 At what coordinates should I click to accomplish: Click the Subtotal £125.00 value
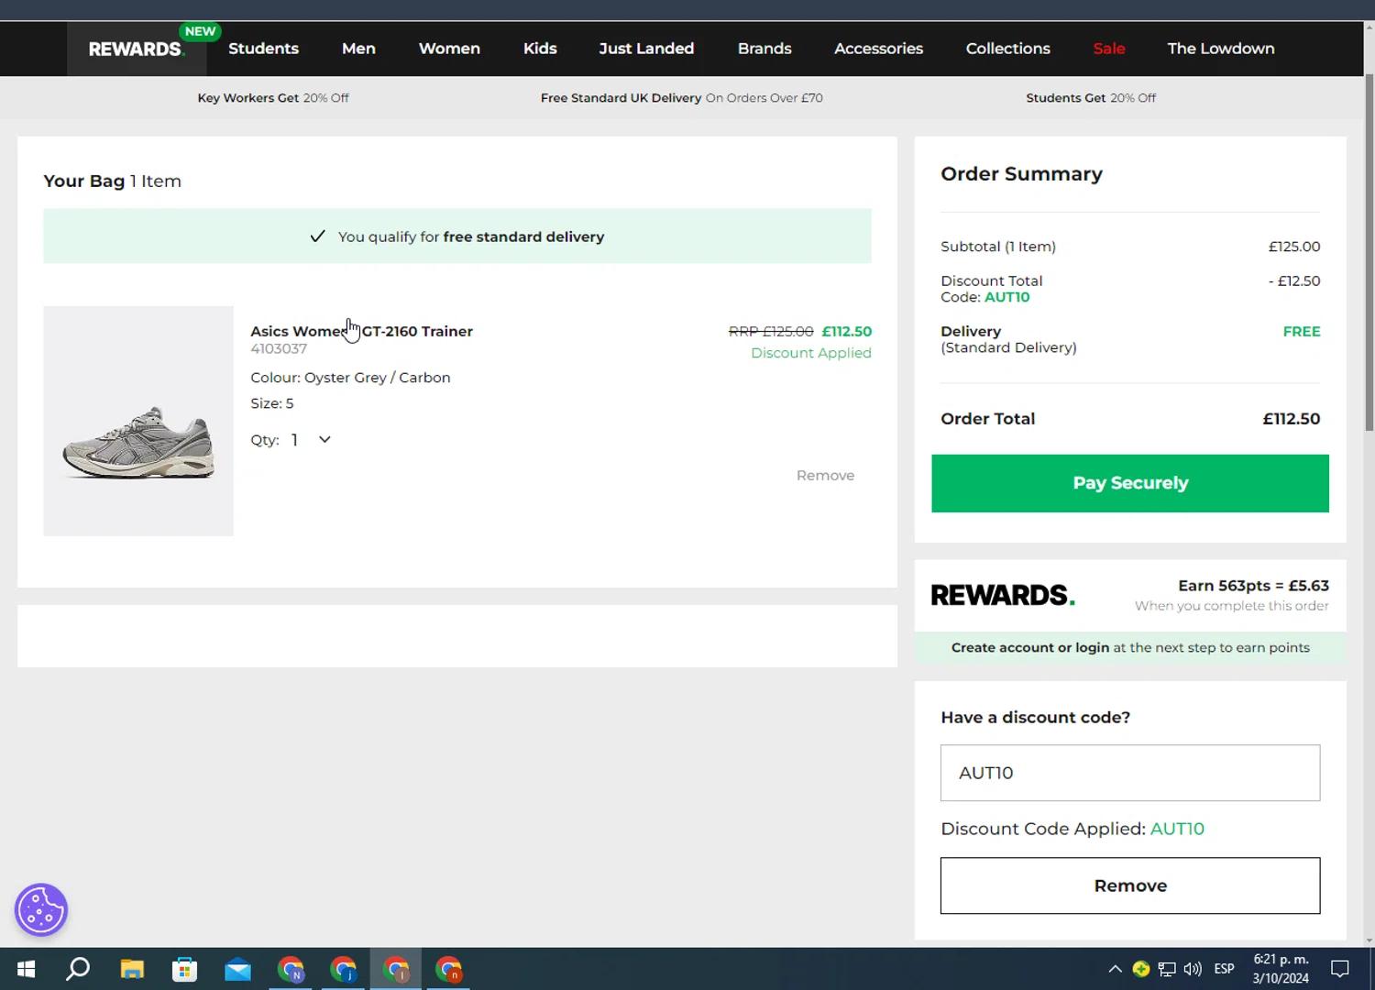pyautogui.click(x=1294, y=247)
